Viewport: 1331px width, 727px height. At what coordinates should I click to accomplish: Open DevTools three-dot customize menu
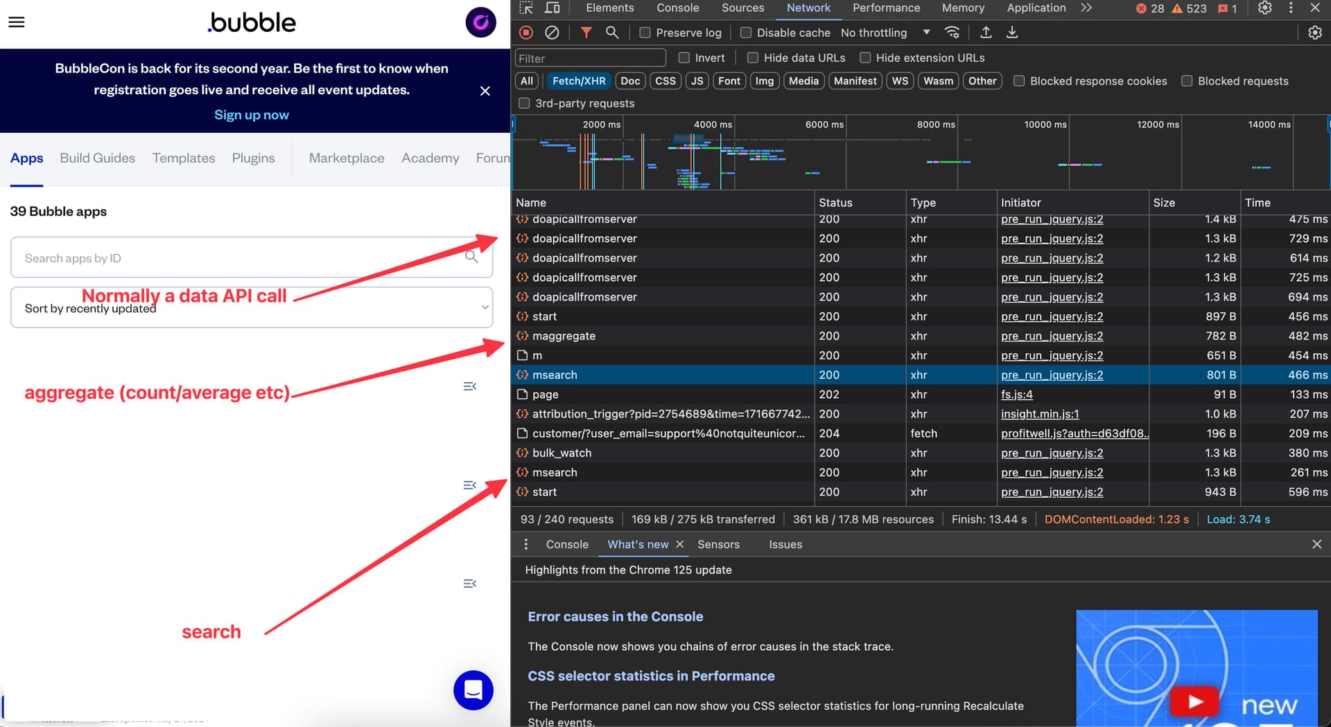(x=1291, y=8)
